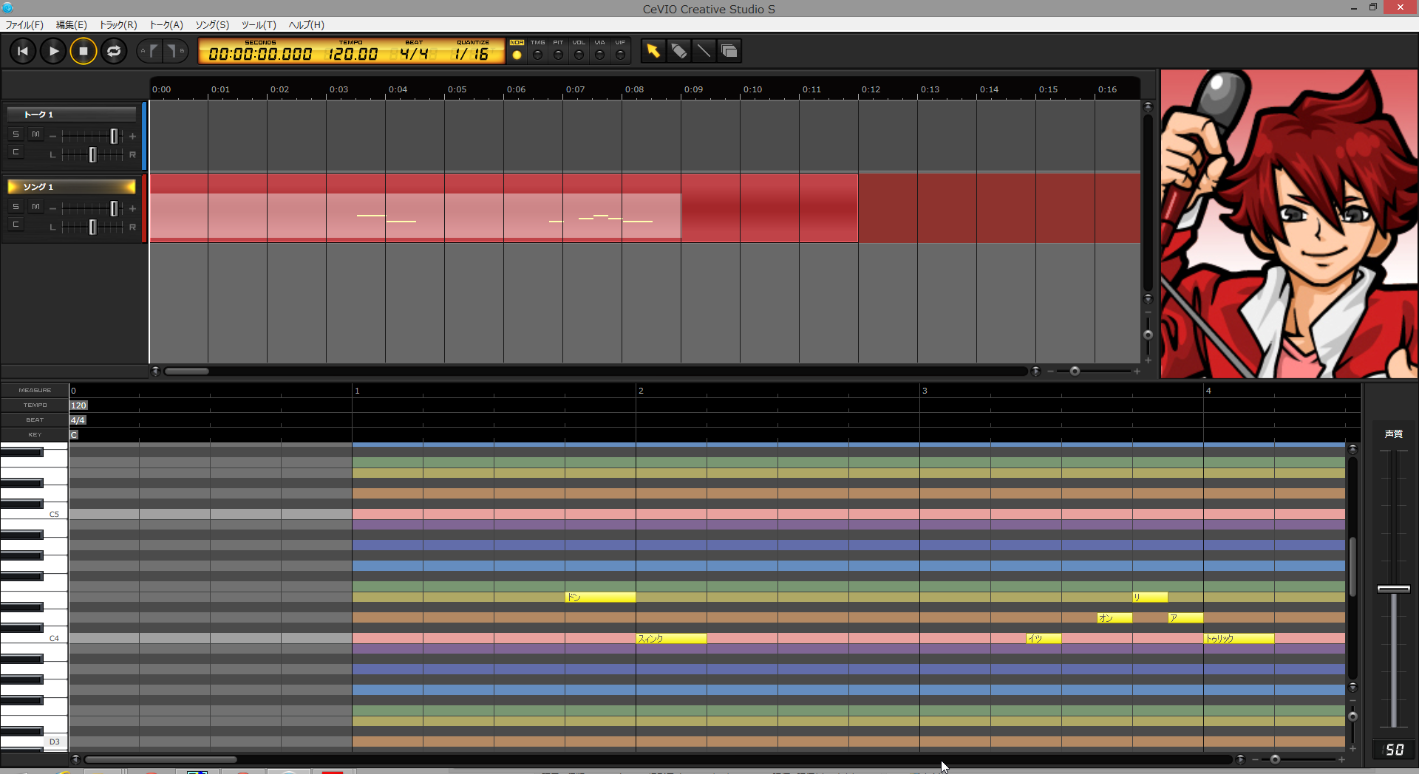This screenshot has height=774, width=1419.
Task: Click the timeline horizontal zoom slider knob
Action: point(1075,371)
